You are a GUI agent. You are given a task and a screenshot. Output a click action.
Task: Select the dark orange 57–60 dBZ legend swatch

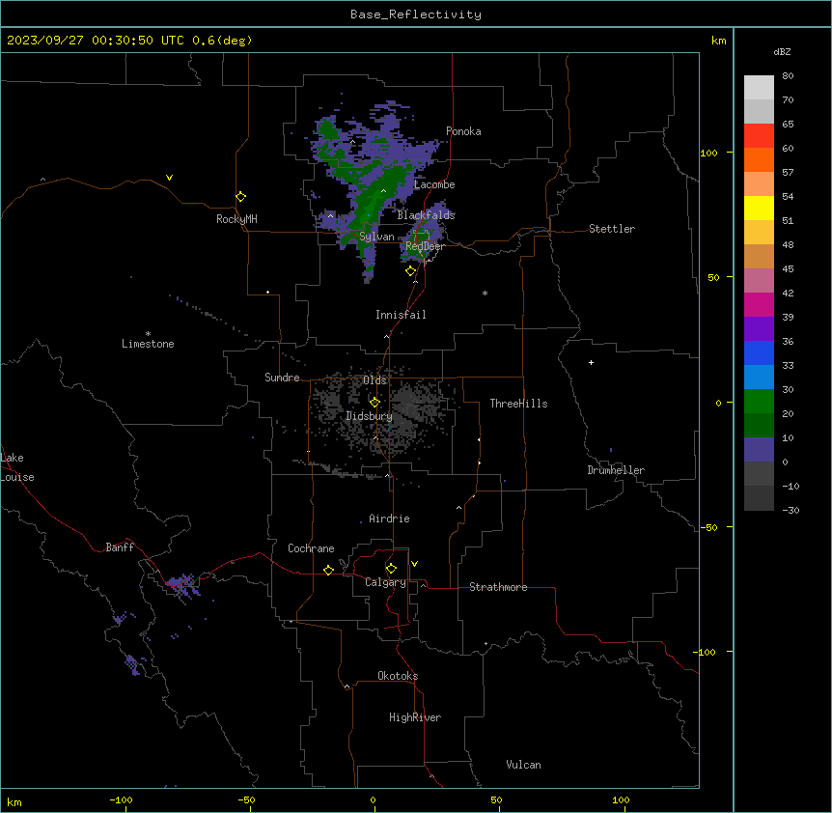pyautogui.click(x=759, y=159)
